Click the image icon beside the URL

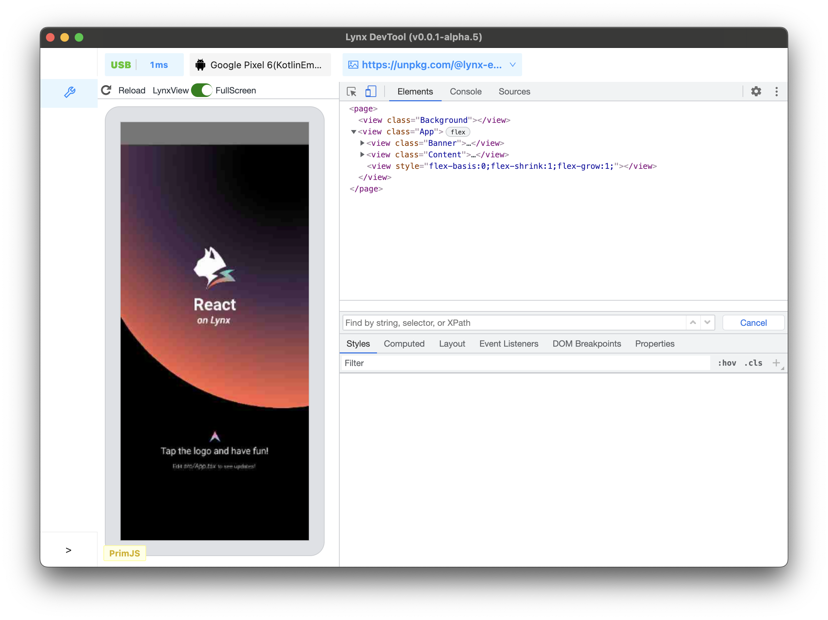pyautogui.click(x=353, y=65)
